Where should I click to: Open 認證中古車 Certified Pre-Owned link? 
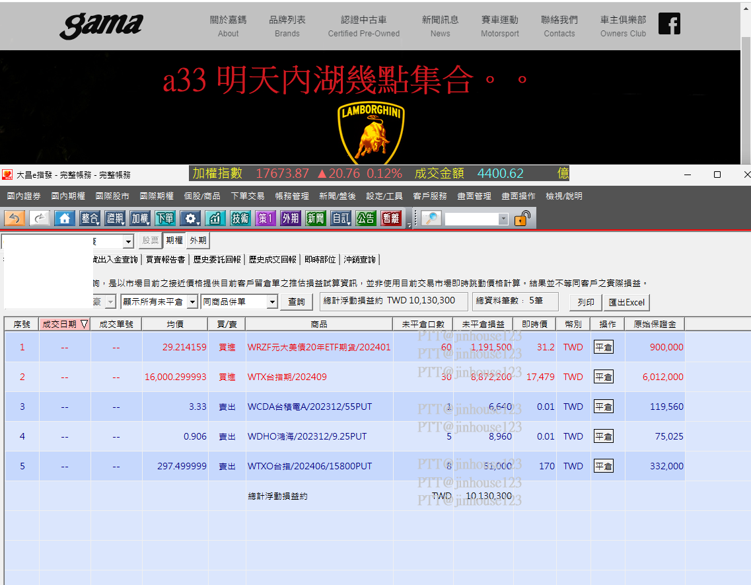click(364, 26)
